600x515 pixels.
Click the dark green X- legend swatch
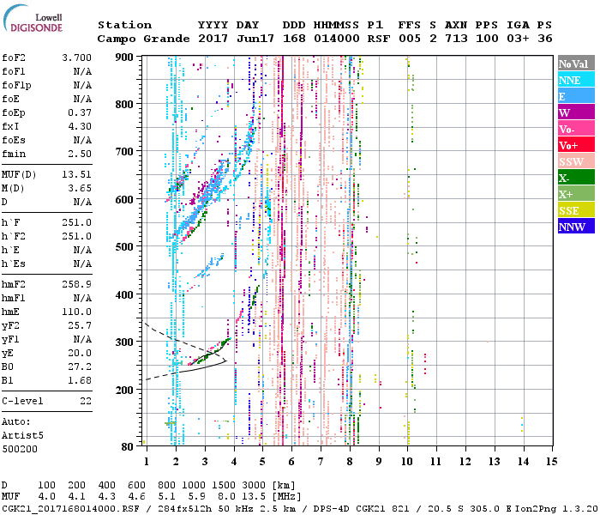(573, 178)
